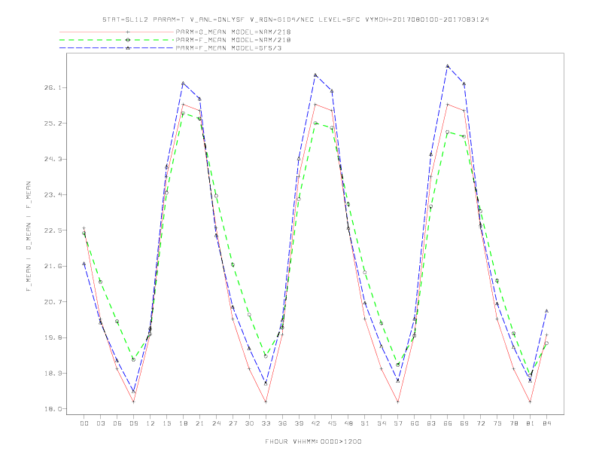The image size is (596, 461).
Task: Click the x-axis title FHOUR VHHMM:0000>1200
Action: [x=313, y=441]
